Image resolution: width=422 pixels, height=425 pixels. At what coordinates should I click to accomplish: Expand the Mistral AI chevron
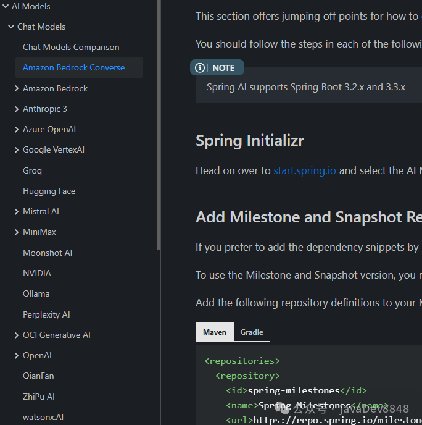point(17,211)
